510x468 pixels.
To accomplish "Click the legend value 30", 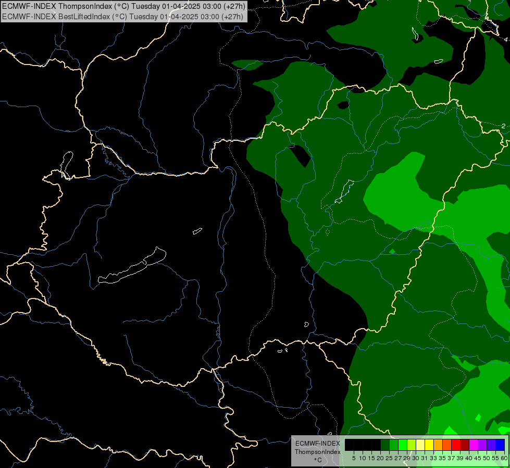I will [416, 458].
